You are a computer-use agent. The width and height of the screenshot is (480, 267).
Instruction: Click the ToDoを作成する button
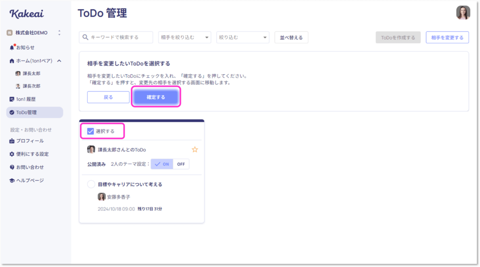click(398, 38)
